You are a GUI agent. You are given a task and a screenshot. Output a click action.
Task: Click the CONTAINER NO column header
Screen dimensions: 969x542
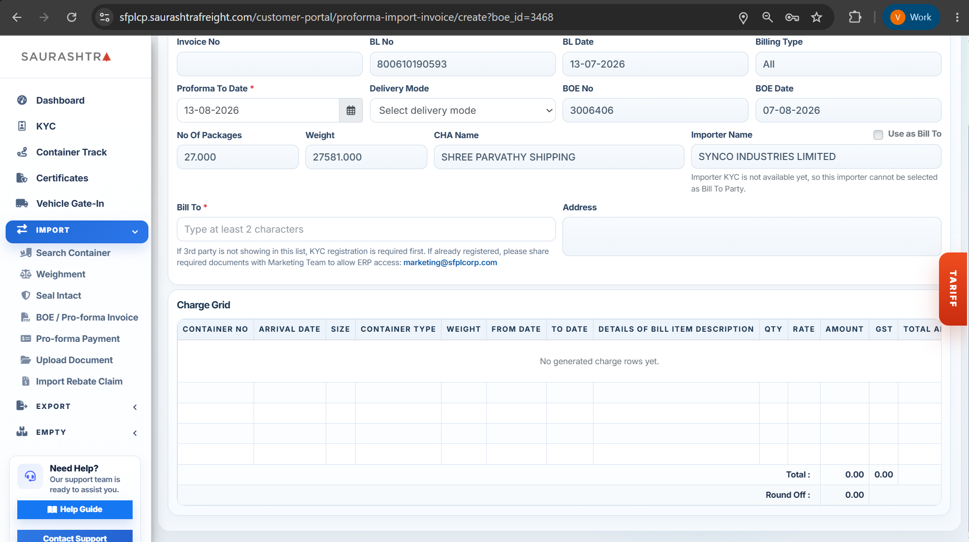point(215,329)
